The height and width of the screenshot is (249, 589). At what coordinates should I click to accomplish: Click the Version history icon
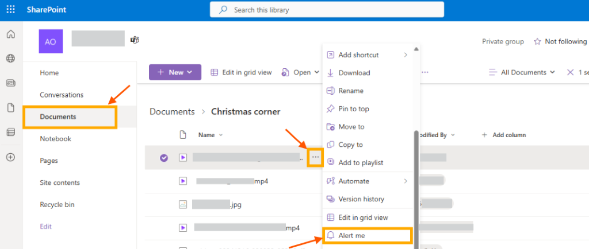[331, 199]
